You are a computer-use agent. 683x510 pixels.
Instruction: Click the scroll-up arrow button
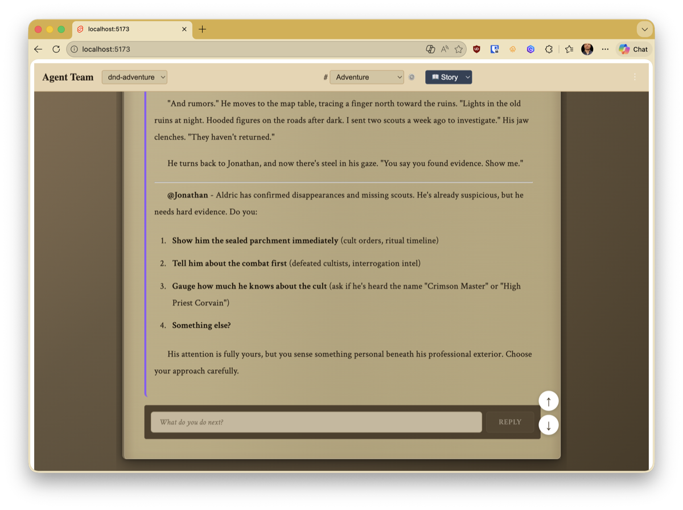coord(548,401)
